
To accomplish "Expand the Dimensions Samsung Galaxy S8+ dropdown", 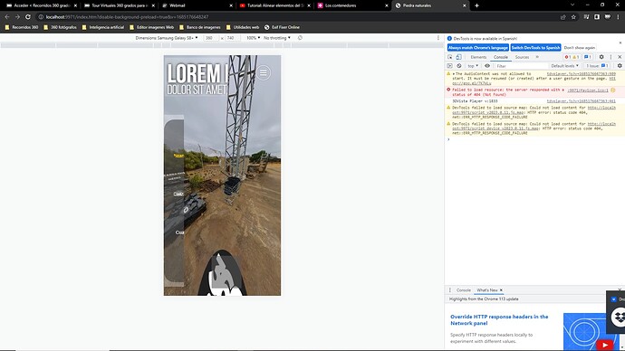I will pyautogui.click(x=167, y=38).
